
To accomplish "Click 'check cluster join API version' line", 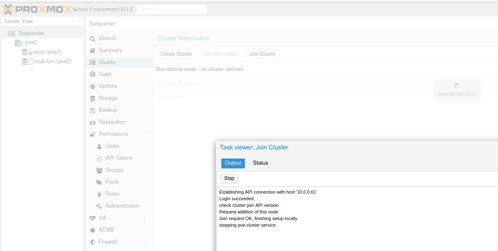I will [249, 205].
